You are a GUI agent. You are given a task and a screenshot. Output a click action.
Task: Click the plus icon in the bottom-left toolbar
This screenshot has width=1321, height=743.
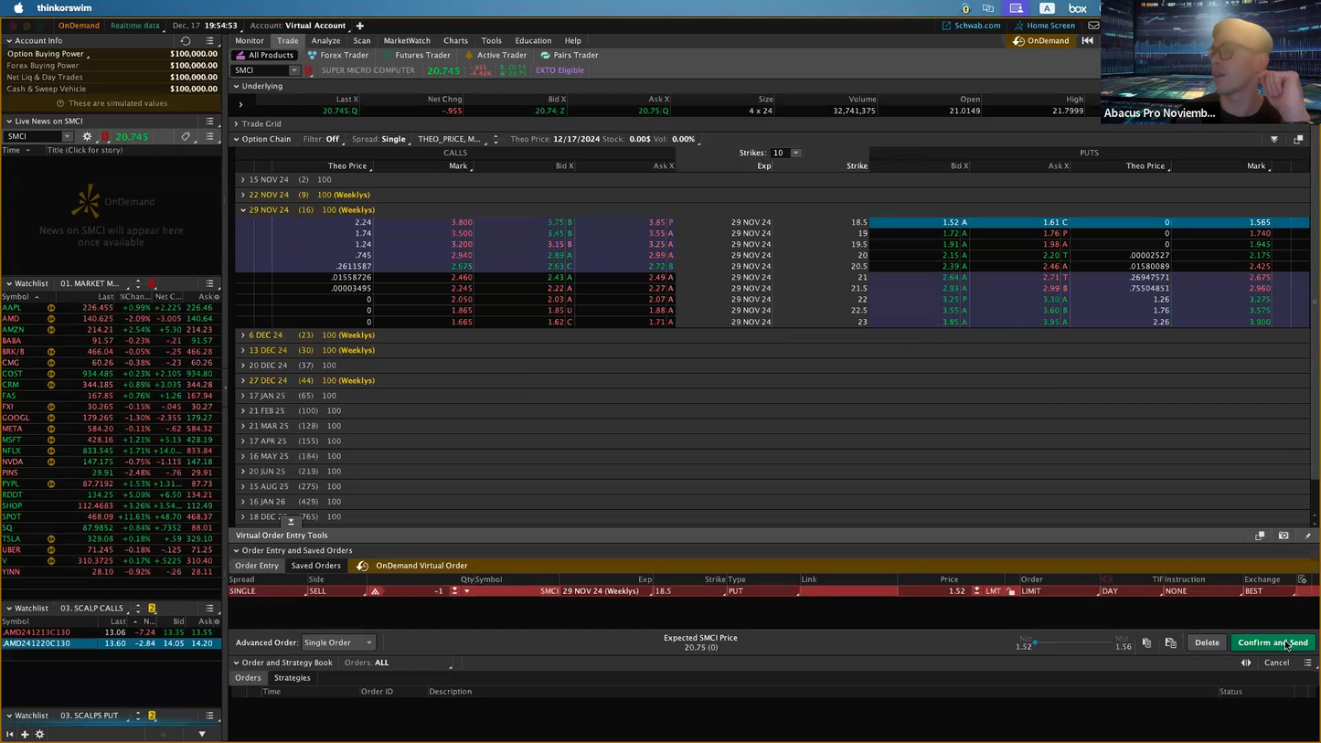click(25, 734)
